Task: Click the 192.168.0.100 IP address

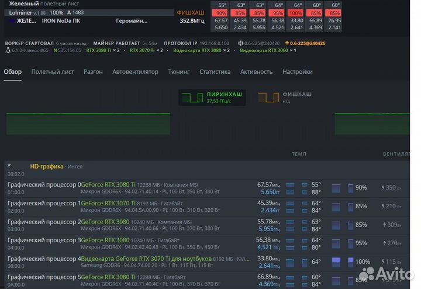Action: [x=214, y=43]
